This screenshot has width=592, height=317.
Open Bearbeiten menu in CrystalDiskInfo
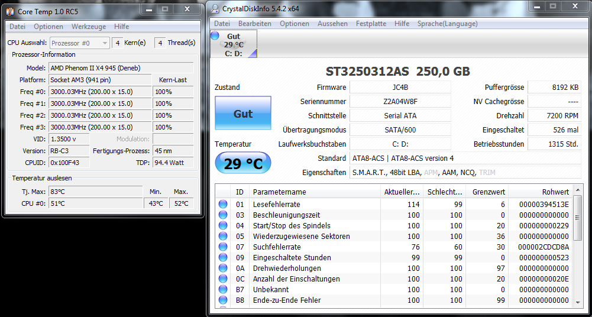(x=255, y=24)
